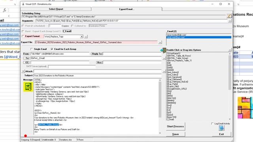The width and height of the screenshot is (253, 142).
Task: Browse for Export File using ellipsis button
Action: (x=160, y=42)
